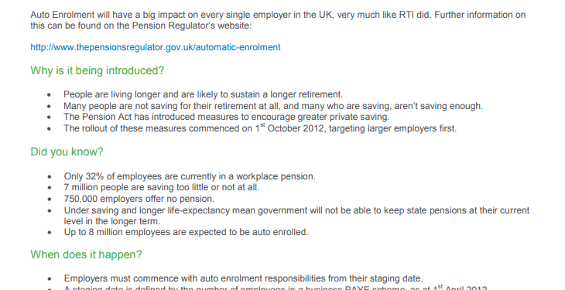The image size is (565, 290).
Task: Click the bullet about people living longer
Action: [204, 94]
